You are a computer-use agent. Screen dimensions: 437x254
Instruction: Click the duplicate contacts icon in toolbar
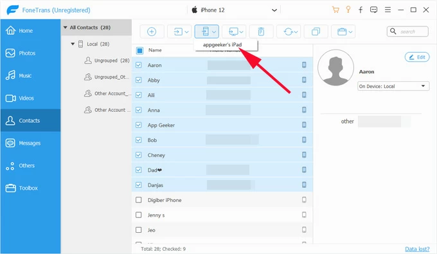click(x=316, y=32)
